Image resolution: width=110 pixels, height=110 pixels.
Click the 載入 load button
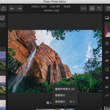click(49, 103)
